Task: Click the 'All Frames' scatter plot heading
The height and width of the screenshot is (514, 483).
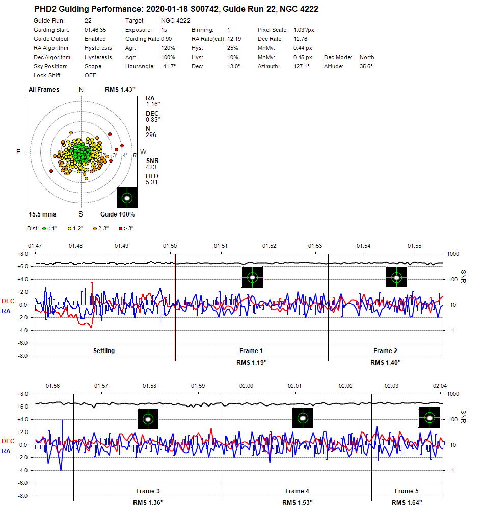Action: (x=44, y=90)
